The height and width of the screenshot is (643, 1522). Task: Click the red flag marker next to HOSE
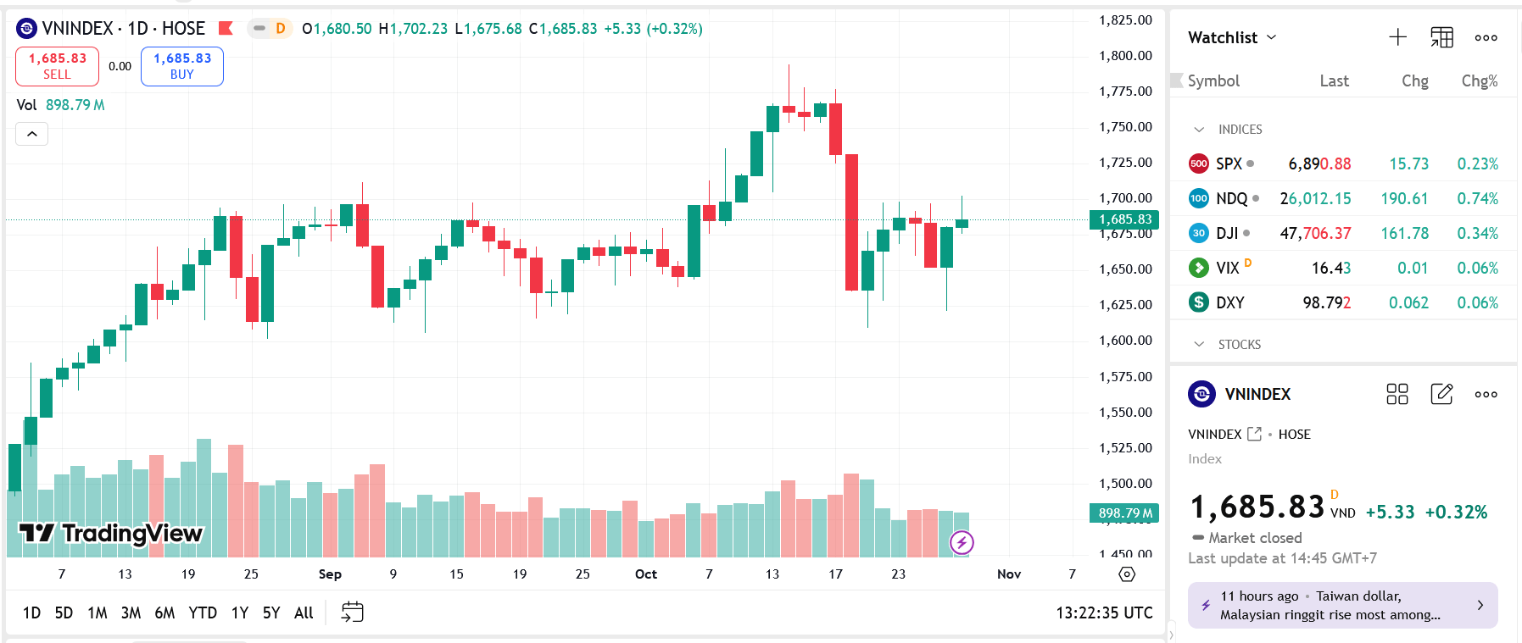pyautogui.click(x=226, y=27)
